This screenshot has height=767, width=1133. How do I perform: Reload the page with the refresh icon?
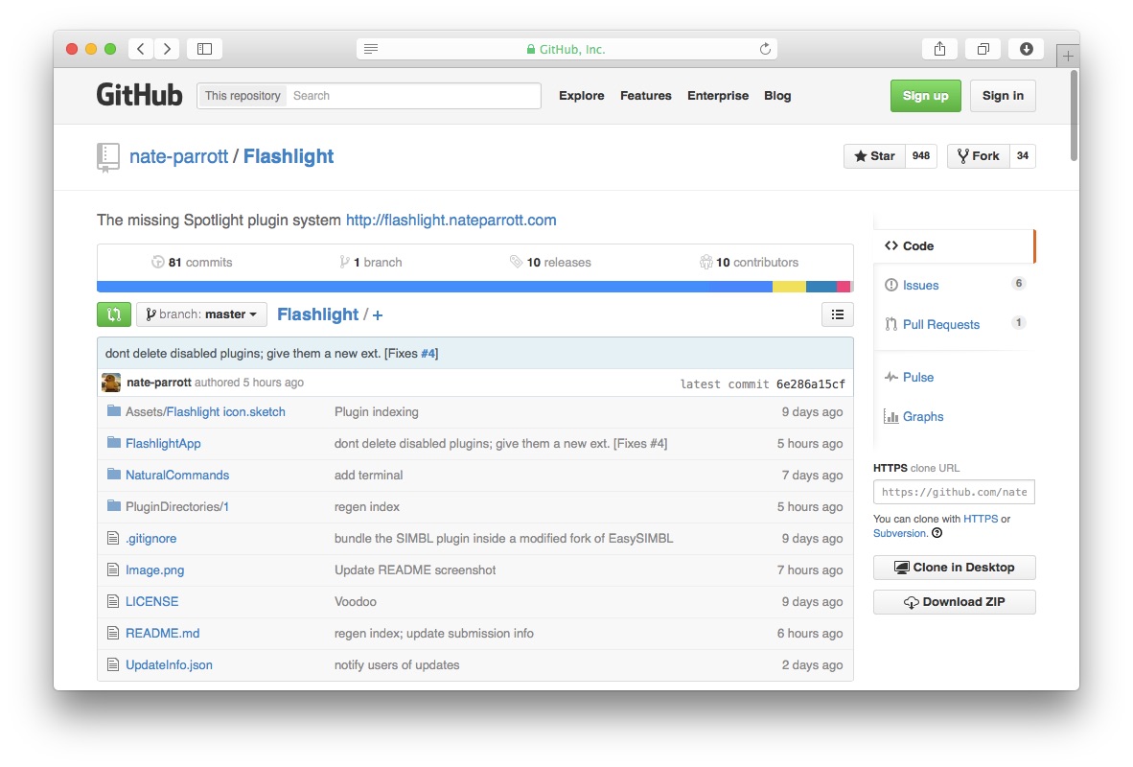pos(765,49)
